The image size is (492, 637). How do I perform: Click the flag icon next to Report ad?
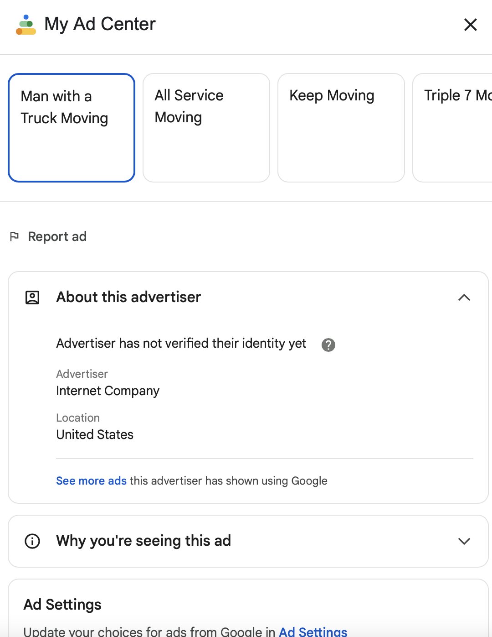click(x=14, y=236)
